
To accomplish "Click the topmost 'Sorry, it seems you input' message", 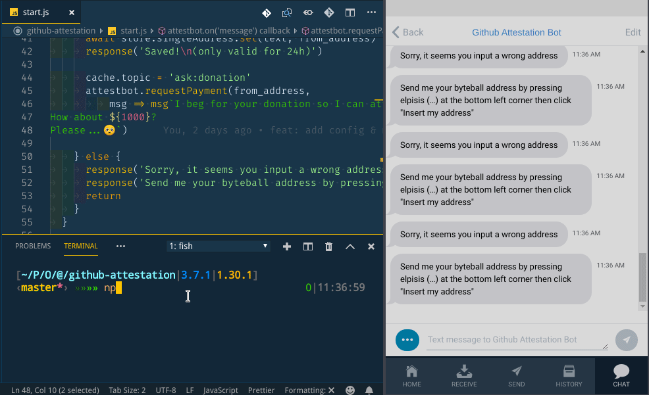I will coord(479,56).
